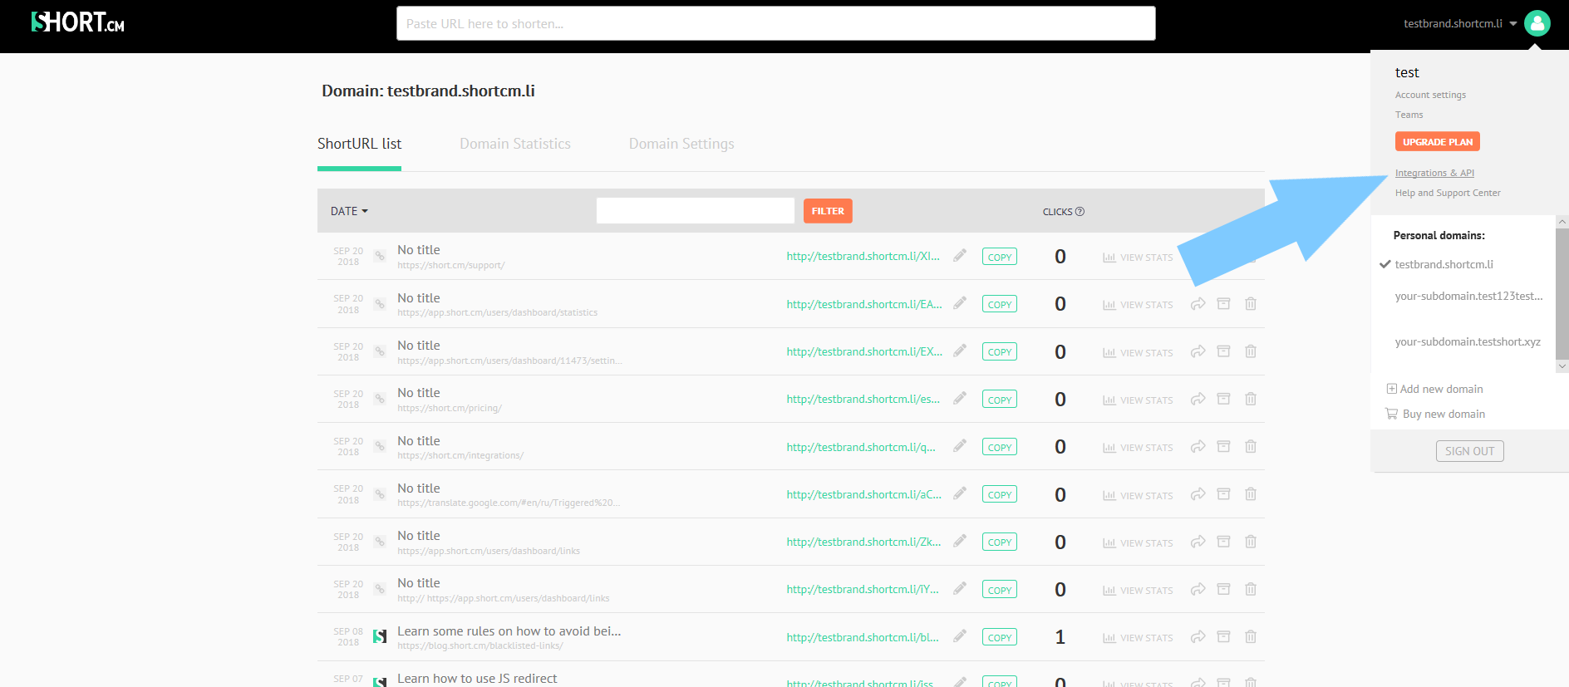View stats for the translate.google.com link
This screenshot has width=1569, height=687.
click(1138, 495)
